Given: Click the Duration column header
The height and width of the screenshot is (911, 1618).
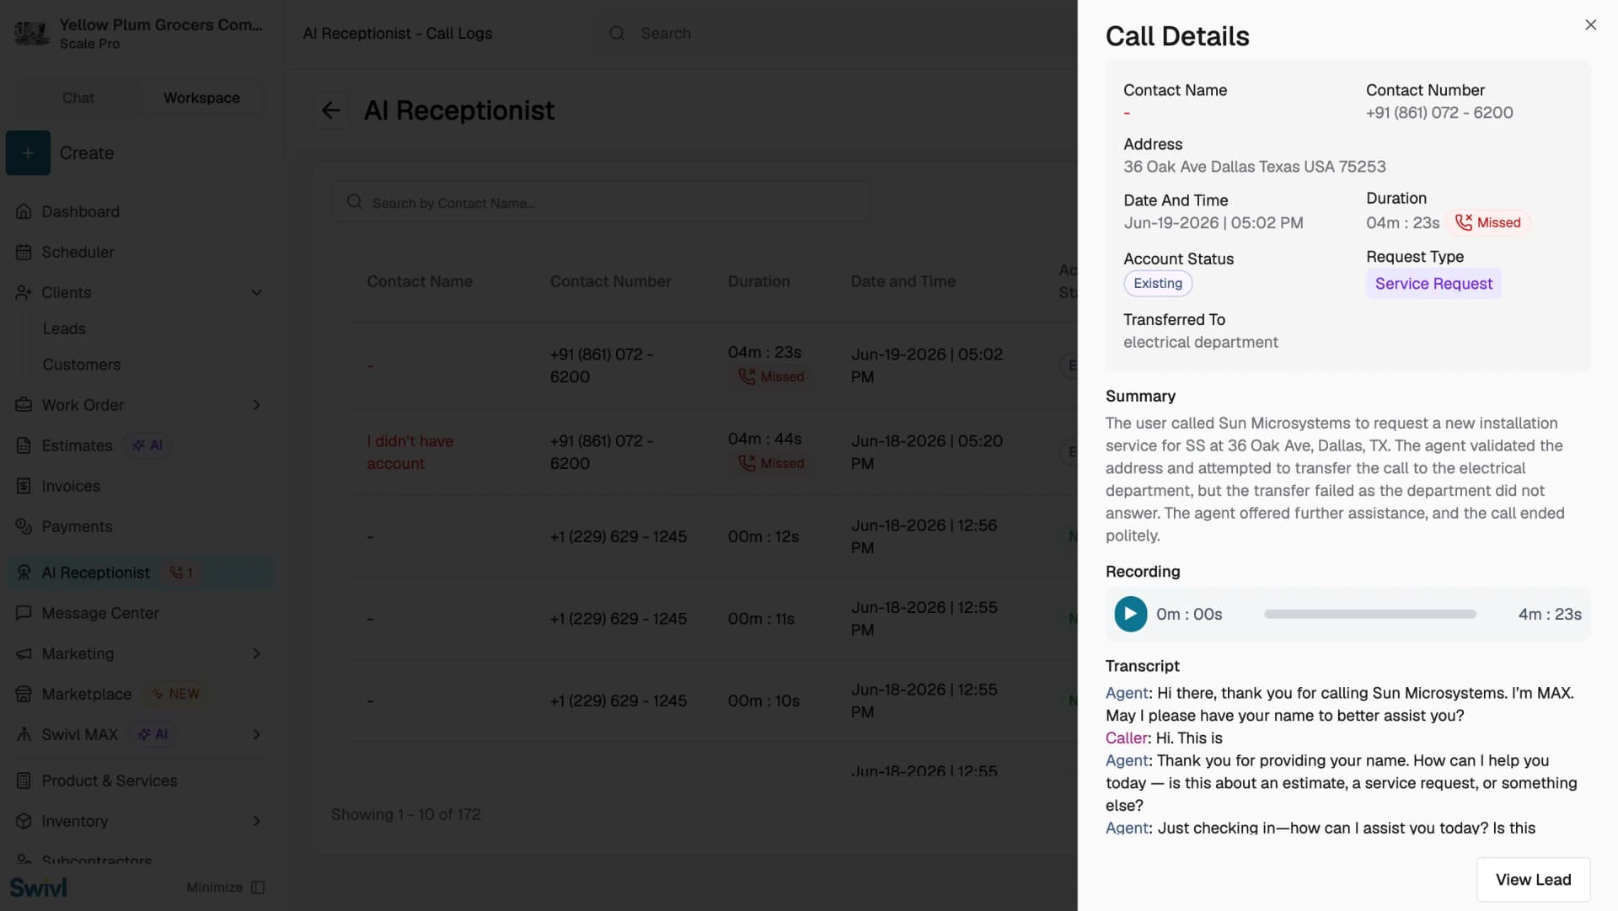Looking at the screenshot, I should pos(758,281).
